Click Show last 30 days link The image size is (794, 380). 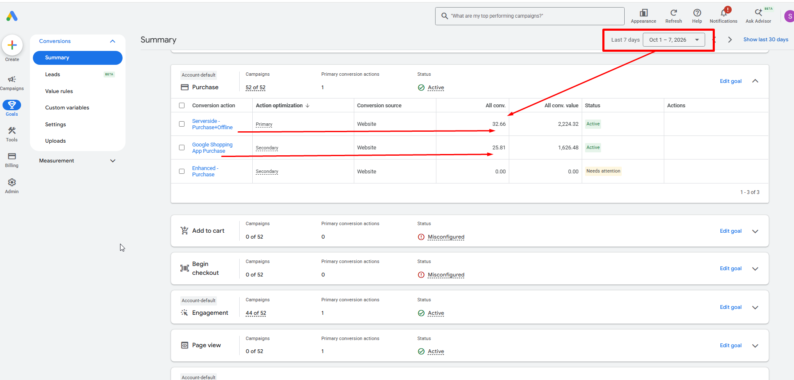tap(765, 40)
